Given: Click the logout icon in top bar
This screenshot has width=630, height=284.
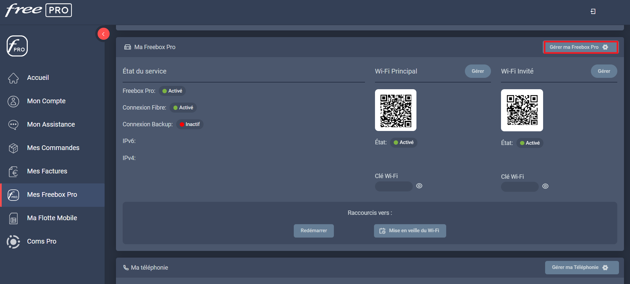Looking at the screenshot, I should click(x=593, y=11).
